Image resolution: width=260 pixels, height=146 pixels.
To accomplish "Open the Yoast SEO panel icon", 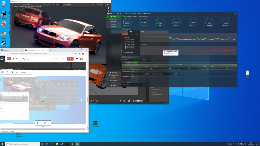I will 81,59.
